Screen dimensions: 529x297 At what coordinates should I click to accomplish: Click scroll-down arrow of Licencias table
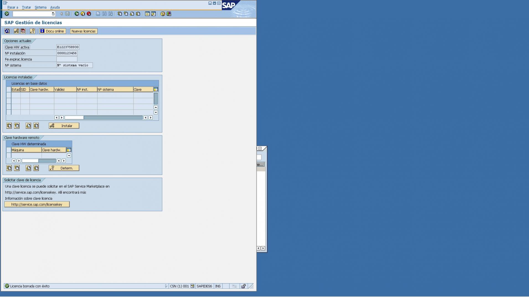pyautogui.click(x=156, y=112)
